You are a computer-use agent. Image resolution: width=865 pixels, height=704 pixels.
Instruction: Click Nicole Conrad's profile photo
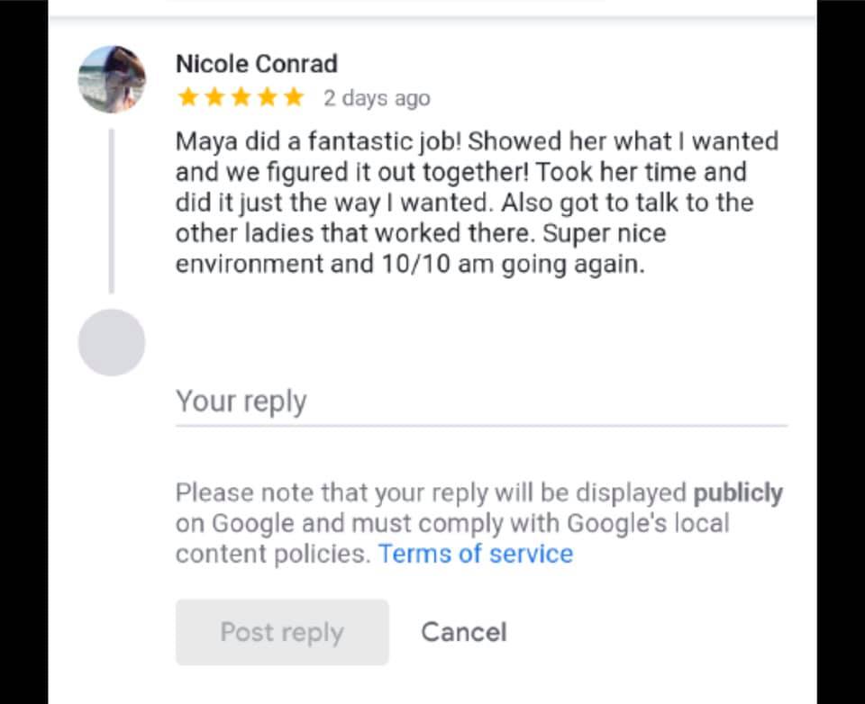coord(112,79)
